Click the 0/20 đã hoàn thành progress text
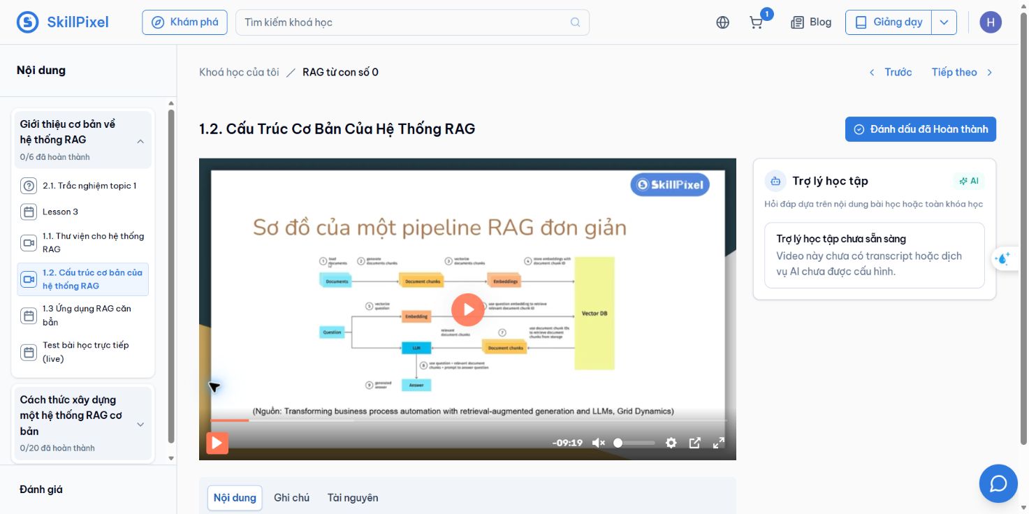Viewport: 1029px width, 514px height. [x=57, y=448]
